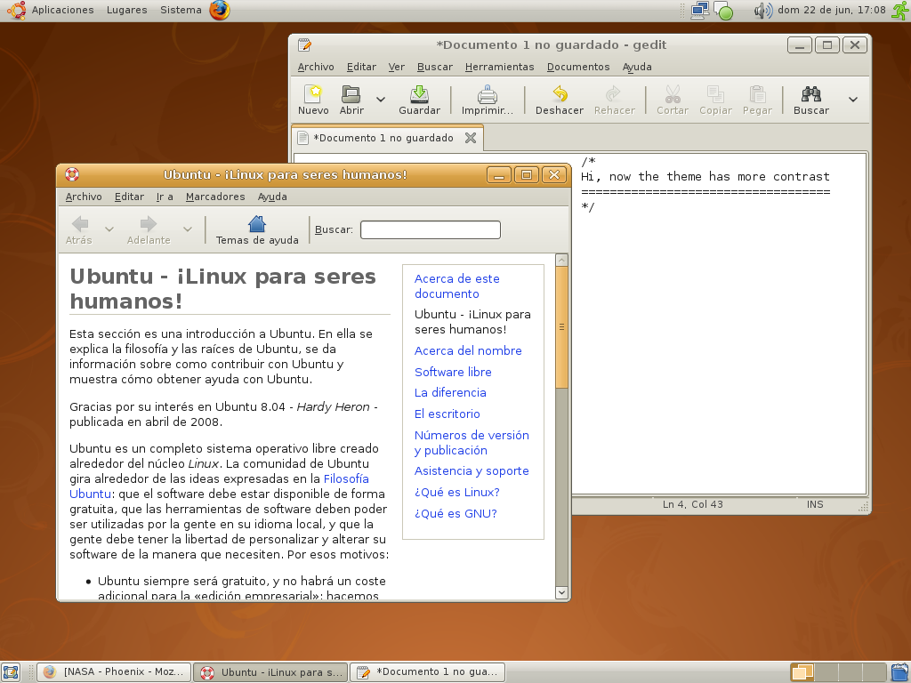Open the ¿Qué es Linux? link
911x683 pixels.
pyautogui.click(x=456, y=492)
